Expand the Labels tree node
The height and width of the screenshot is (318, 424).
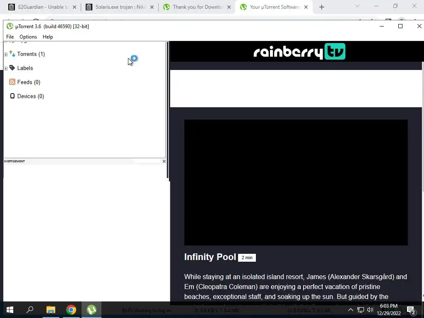[6, 68]
